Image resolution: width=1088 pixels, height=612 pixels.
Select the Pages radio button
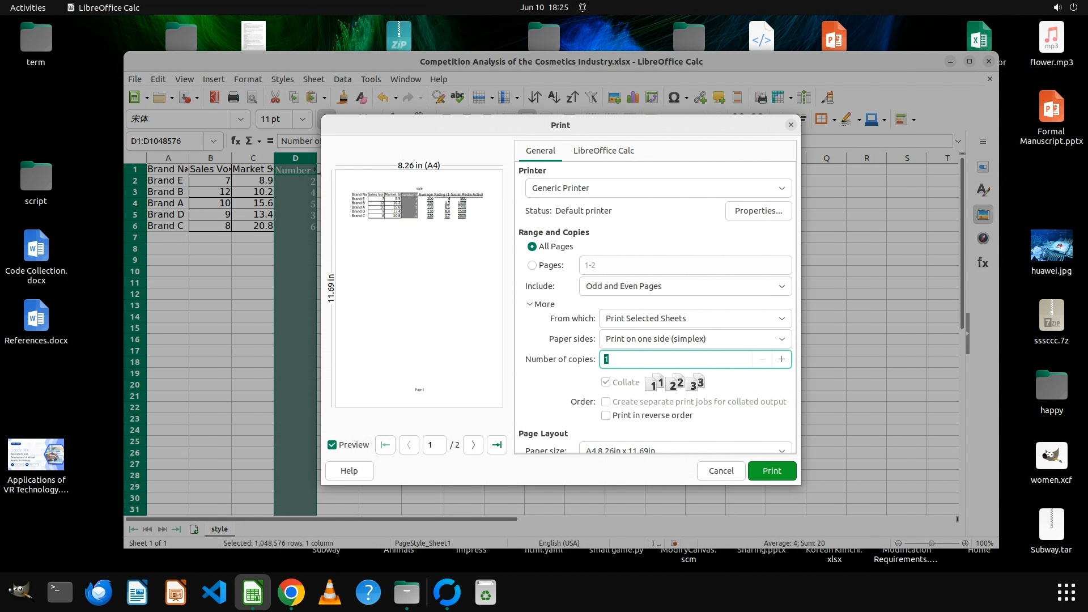[532, 265]
